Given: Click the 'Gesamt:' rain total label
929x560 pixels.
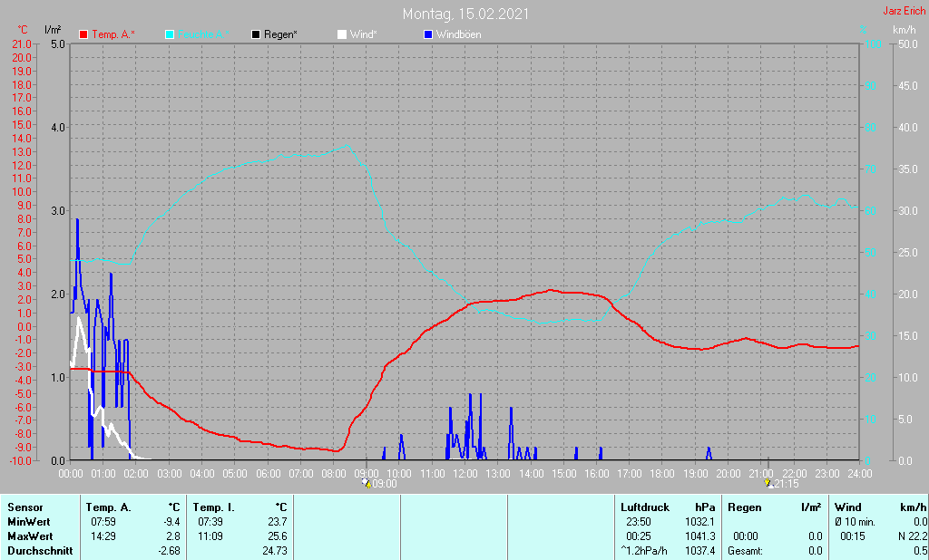Looking at the screenshot, I should coord(746,551).
